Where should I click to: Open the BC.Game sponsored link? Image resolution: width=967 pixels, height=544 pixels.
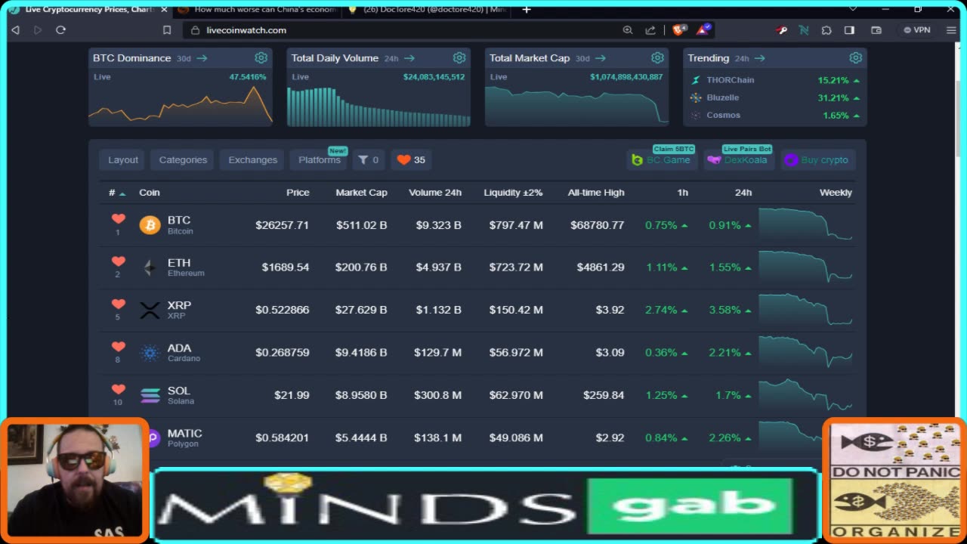click(661, 159)
